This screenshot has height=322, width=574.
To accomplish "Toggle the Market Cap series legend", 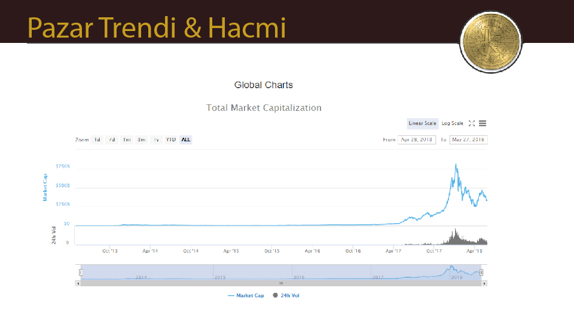I will point(246,295).
